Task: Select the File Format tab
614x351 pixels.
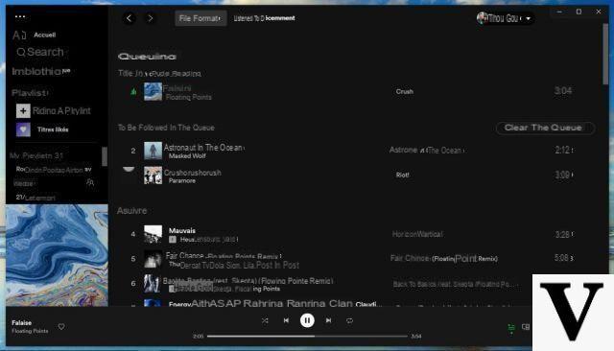Action: pyautogui.click(x=201, y=18)
